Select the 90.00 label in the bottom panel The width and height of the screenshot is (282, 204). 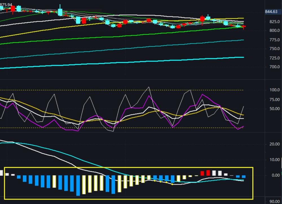[x=274, y=202]
